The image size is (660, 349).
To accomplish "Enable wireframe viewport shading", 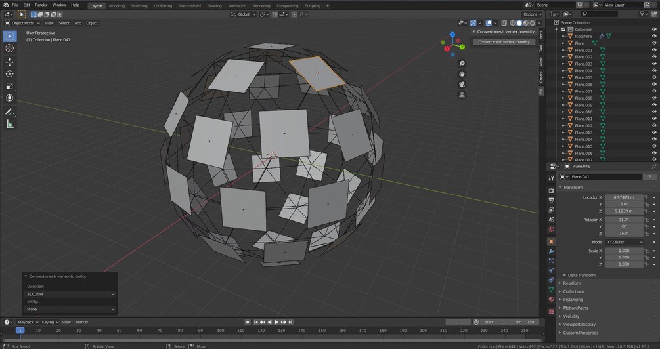I will (x=513, y=23).
